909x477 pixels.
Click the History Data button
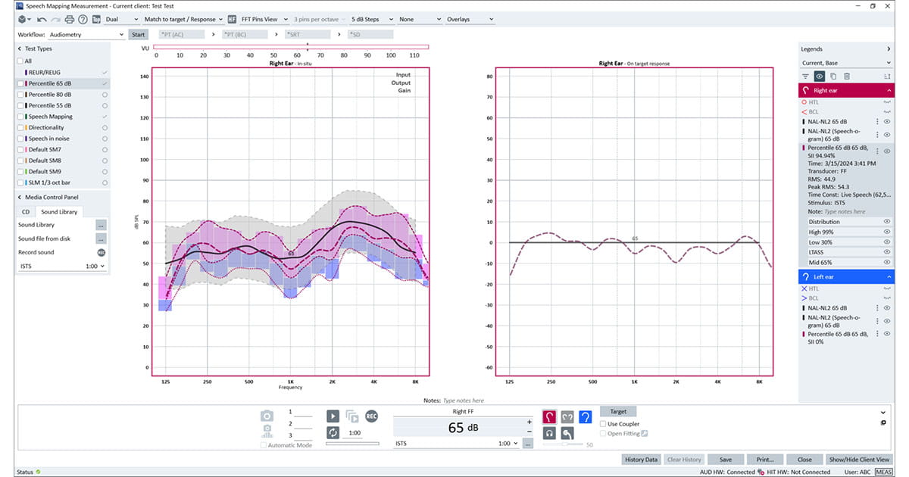pos(641,459)
